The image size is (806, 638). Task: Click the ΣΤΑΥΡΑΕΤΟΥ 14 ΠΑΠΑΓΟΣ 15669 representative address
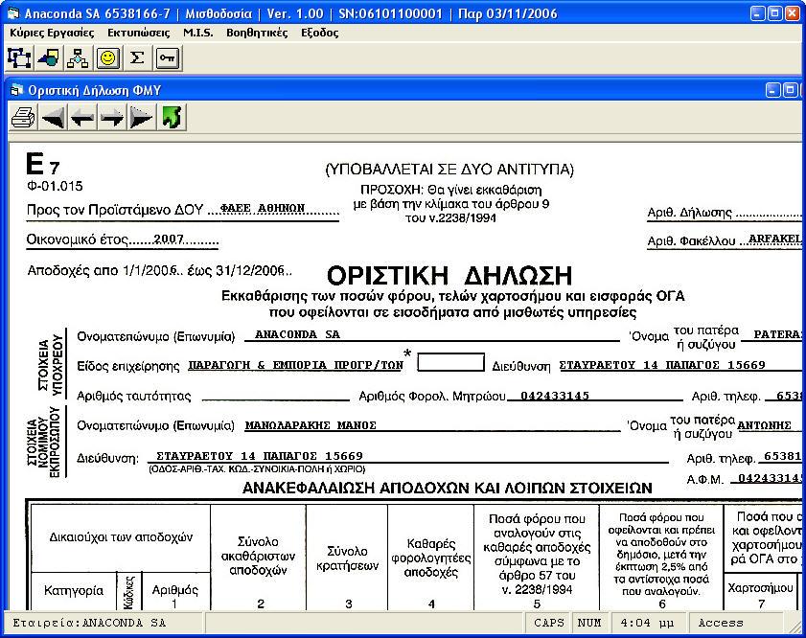260,456
